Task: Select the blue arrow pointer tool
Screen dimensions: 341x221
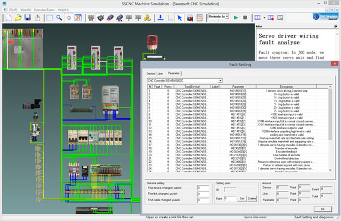Action: [x=180, y=17]
